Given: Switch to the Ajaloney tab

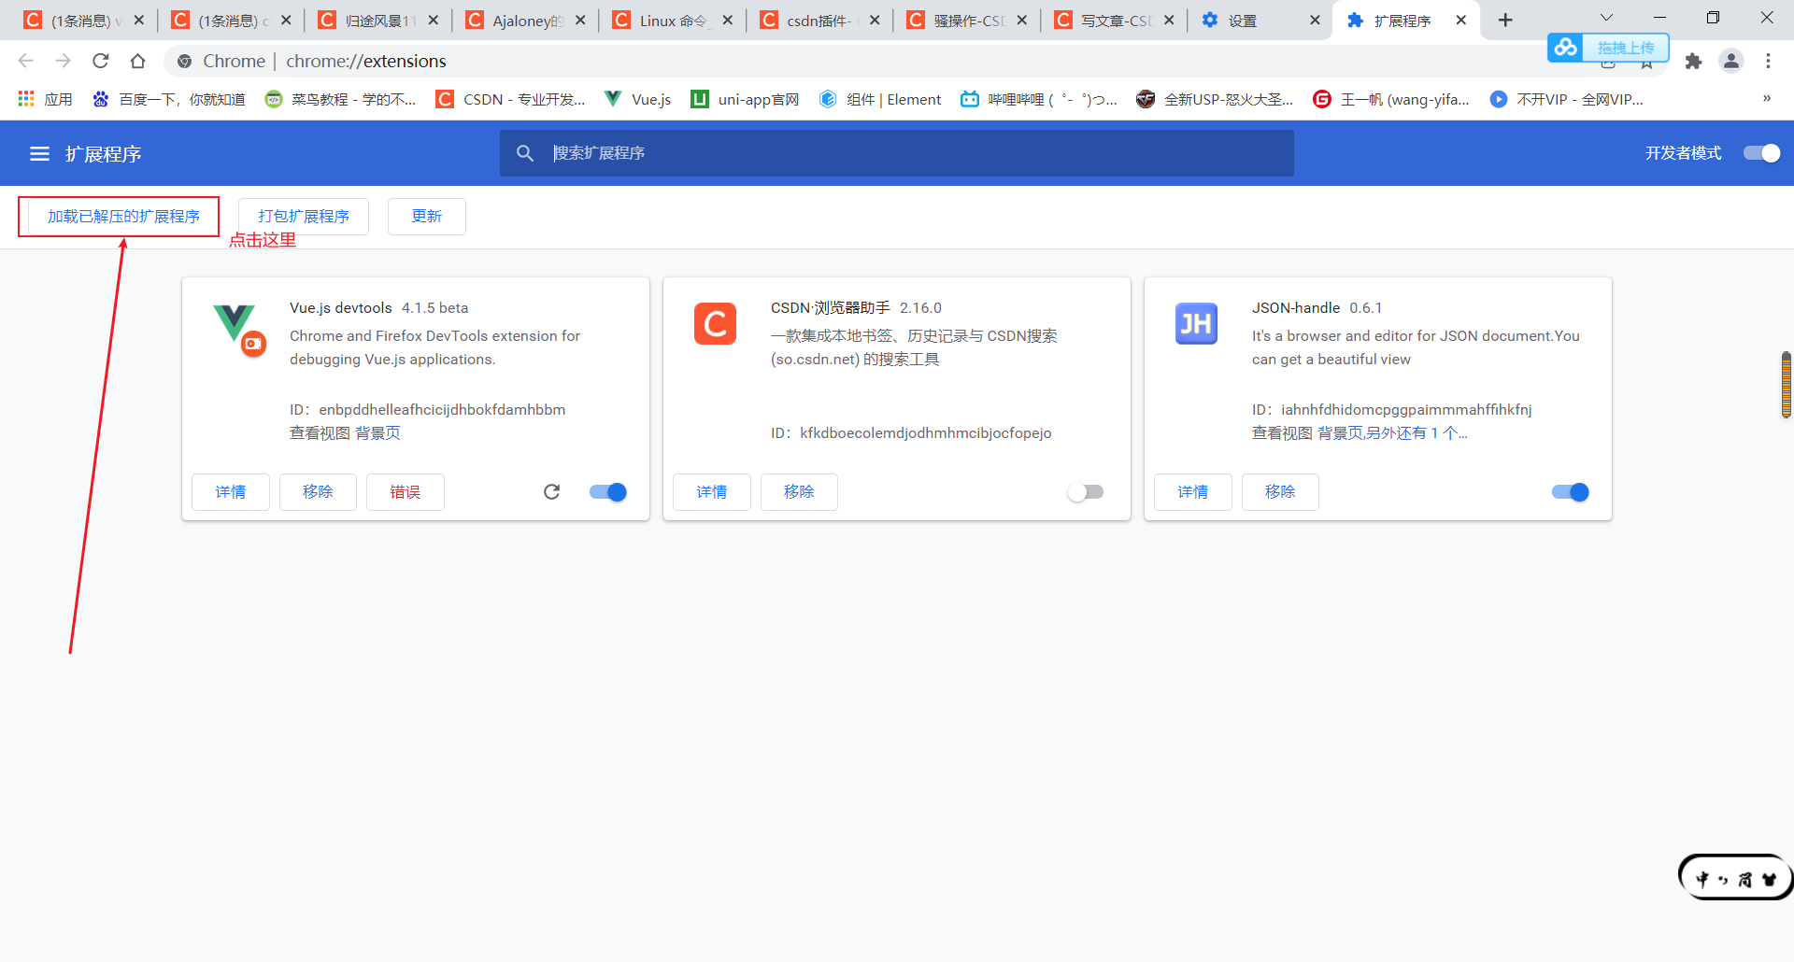Looking at the screenshot, I should point(525,21).
